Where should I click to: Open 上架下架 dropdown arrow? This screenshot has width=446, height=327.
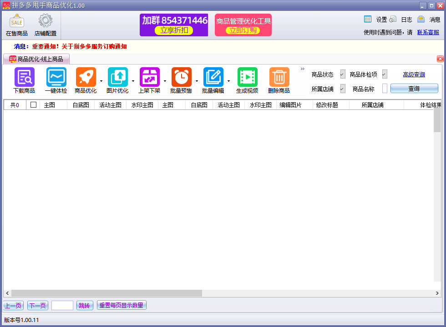coord(165,81)
